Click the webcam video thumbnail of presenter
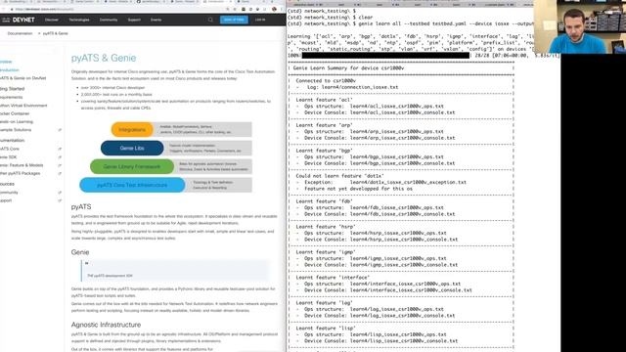 point(580,26)
